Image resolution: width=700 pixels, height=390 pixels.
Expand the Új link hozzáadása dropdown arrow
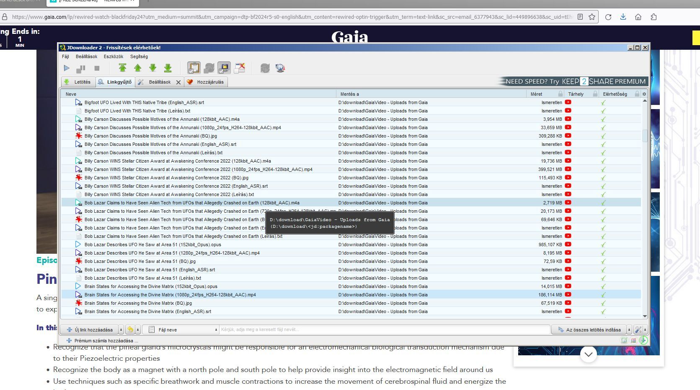[121, 330]
